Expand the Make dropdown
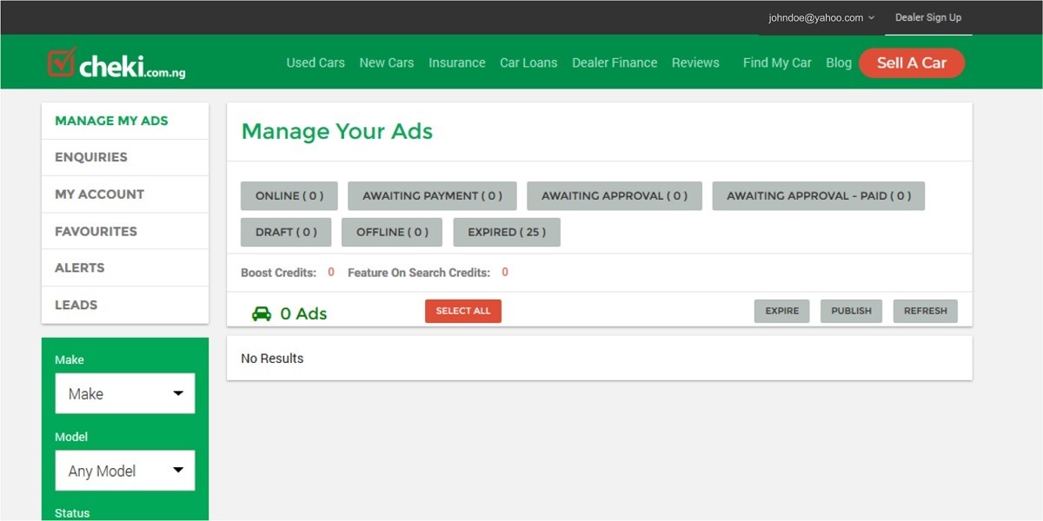The width and height of the screenshot is (1043, 521). click(125, 393)
